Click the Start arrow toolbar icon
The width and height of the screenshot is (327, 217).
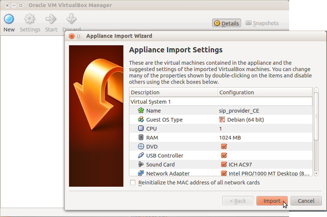tap(51, 19)
